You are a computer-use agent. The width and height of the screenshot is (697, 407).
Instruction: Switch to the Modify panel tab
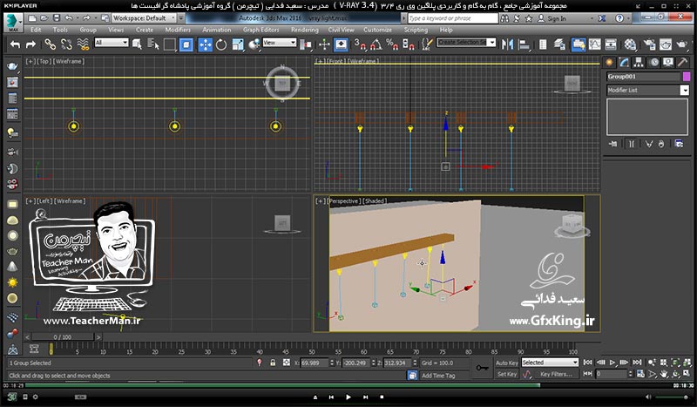pos(624,62)
